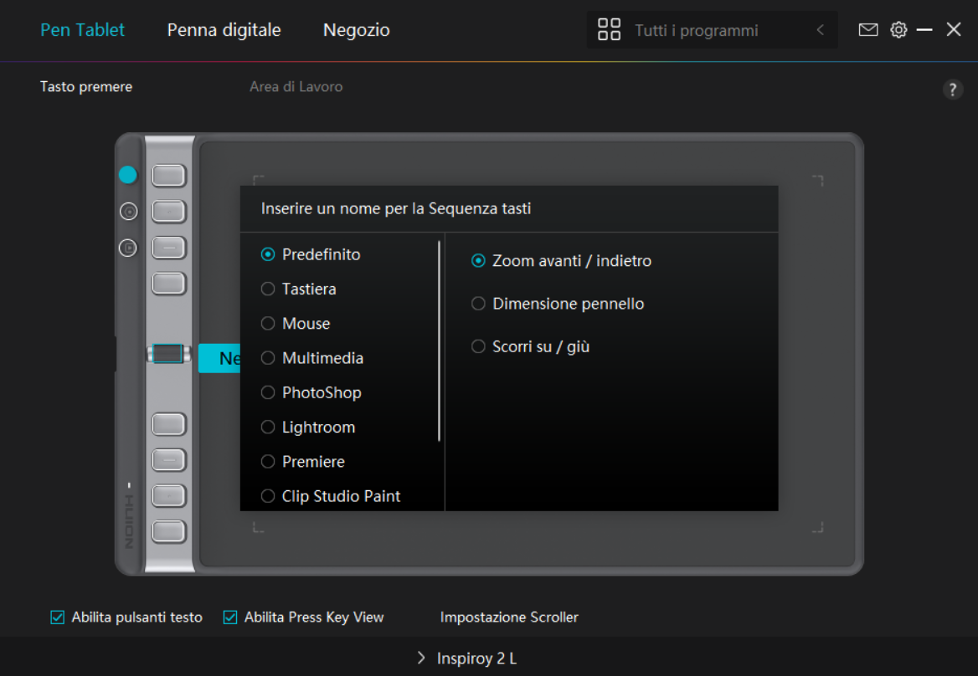This screenshot has width=978, height=676.
Task: Click the third tablet press key
Action: 169,248
